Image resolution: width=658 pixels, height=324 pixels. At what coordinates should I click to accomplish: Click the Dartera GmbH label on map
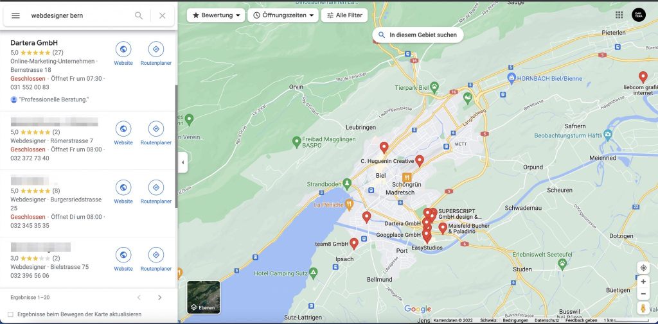(x=402, y=223)
